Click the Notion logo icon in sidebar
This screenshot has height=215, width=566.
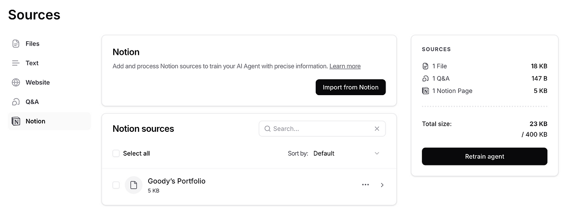pos(16,121)
